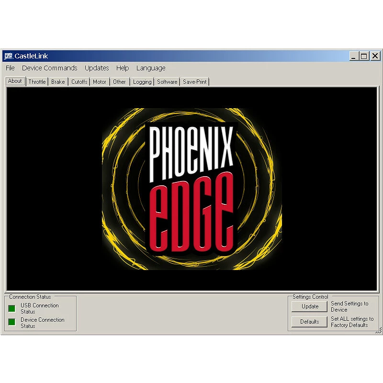Click the Defaults button
Image resolution: width=383 pixels, height=383 pixels.
pos(310,322)
